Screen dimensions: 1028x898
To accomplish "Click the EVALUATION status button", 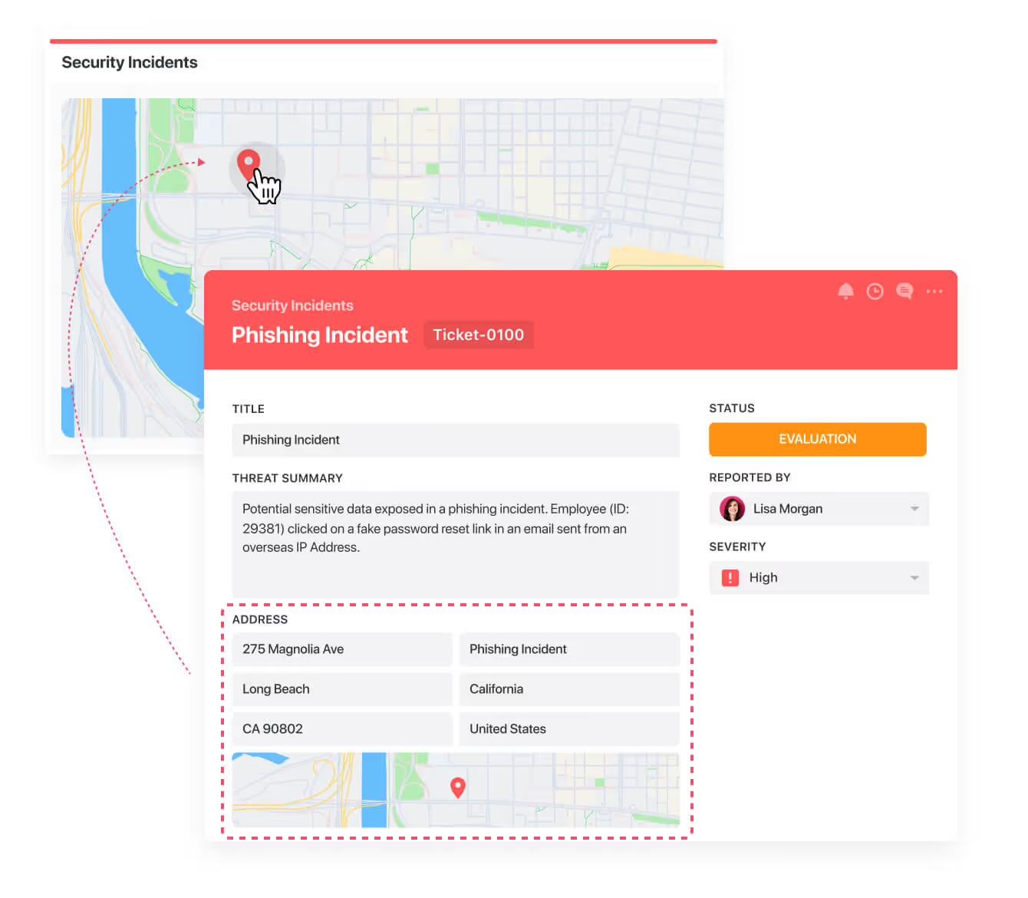I will (817, 439).
